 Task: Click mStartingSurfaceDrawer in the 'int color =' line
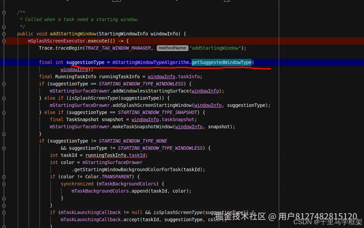112,162
